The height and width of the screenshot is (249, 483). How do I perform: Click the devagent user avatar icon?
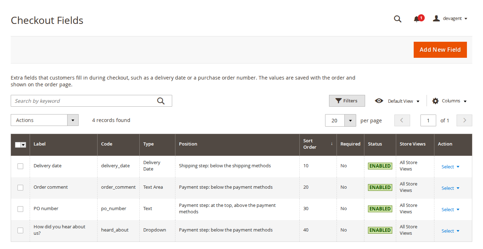436,19
